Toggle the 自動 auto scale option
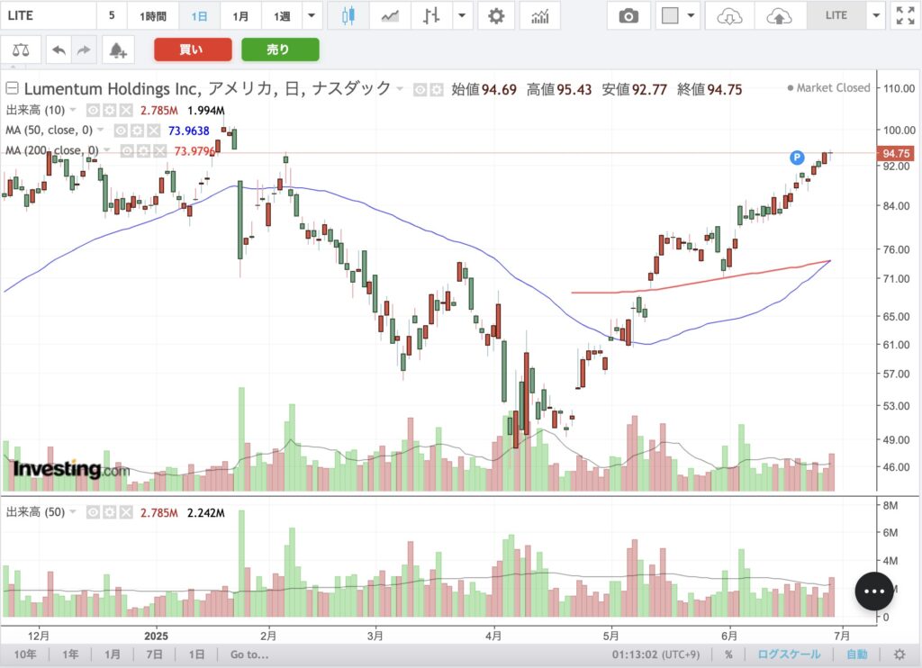Screen dimensions: 922x668 click(857, 654)
